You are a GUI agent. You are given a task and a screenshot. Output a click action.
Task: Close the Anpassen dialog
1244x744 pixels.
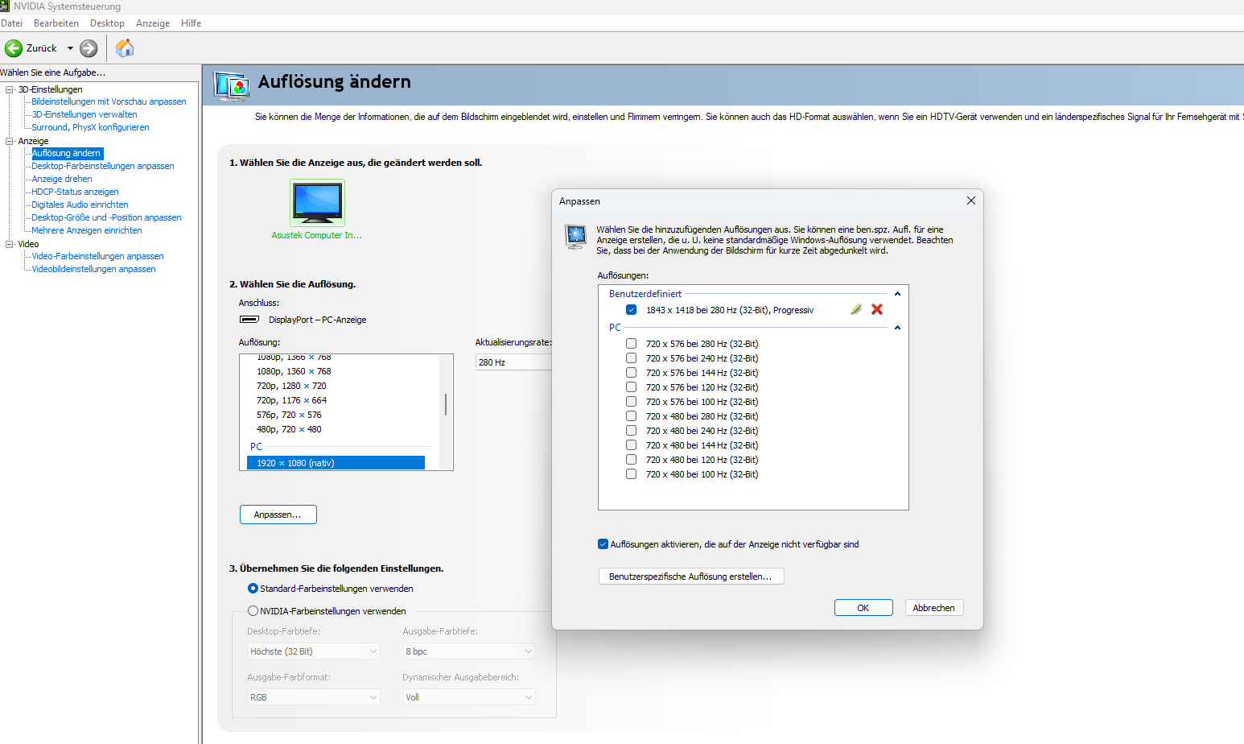coord(970,200)
